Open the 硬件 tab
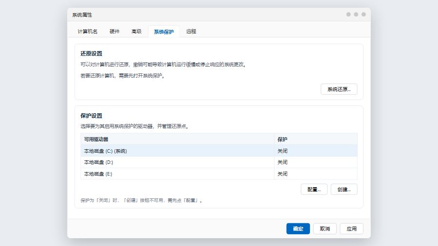This screenshot has height=246, width=438. coord(114,32)
